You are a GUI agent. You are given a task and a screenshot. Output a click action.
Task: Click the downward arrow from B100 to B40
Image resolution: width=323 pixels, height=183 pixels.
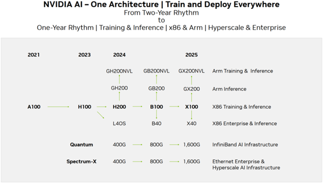tap(157, 115)
